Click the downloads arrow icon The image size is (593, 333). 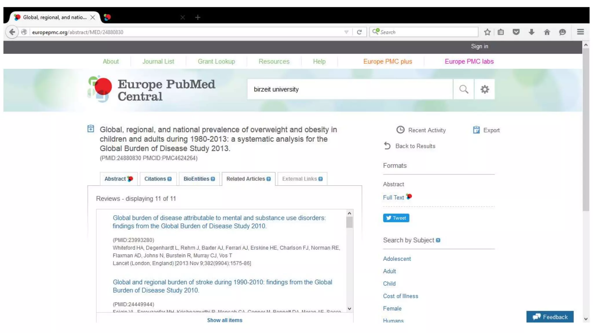531,32
